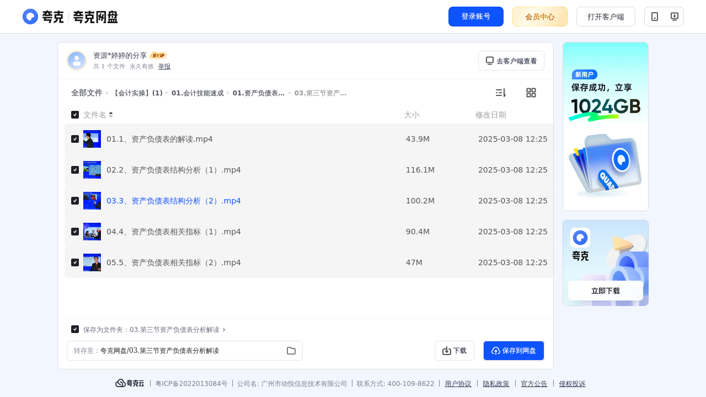
Task: Go to 01.会计技能速成 breadcrumb
Action: pyautogui.click(x=197, y=93)
